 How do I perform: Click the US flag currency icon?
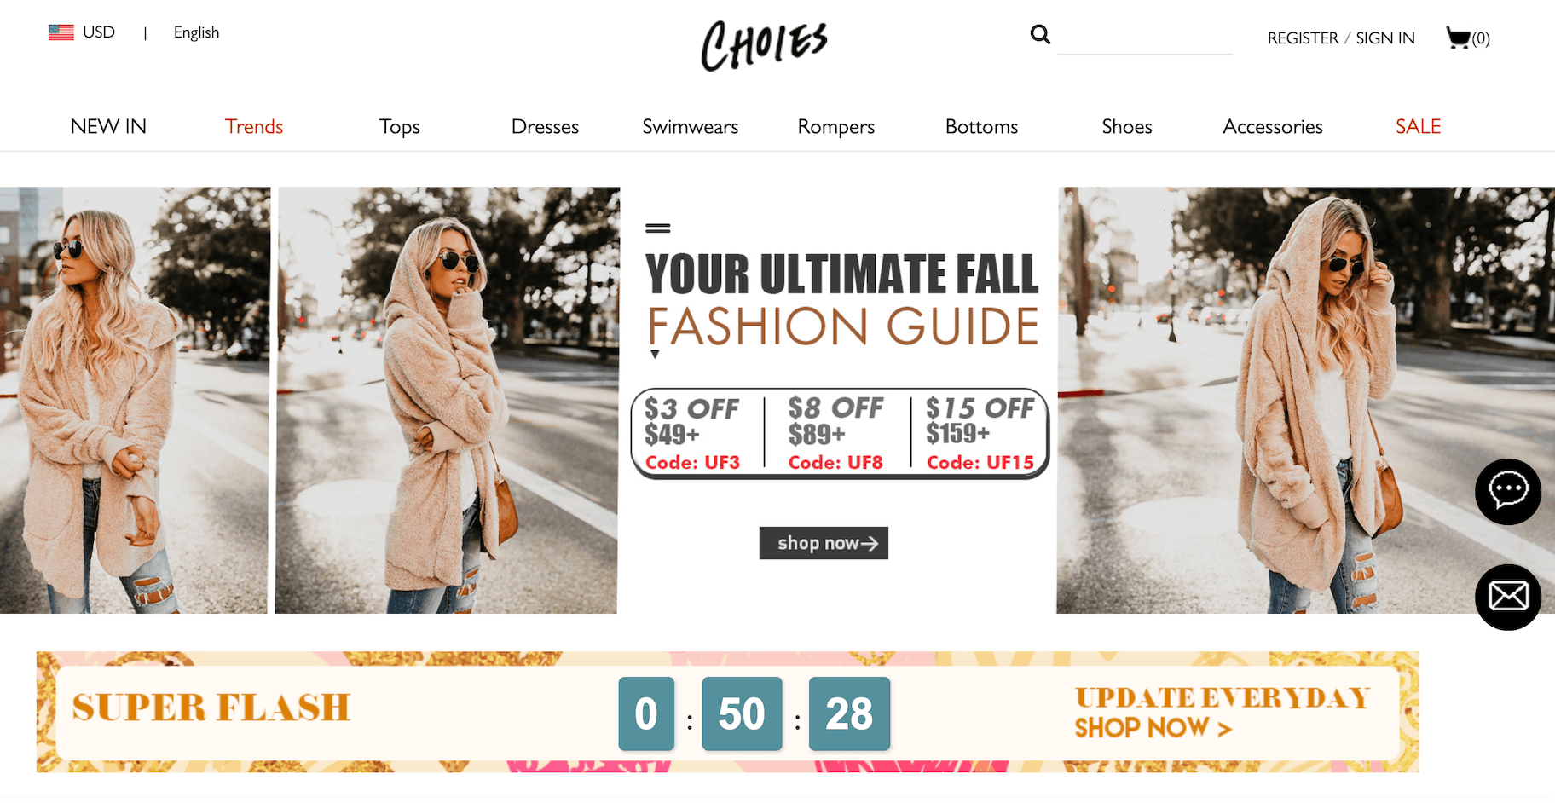(61, 32)
